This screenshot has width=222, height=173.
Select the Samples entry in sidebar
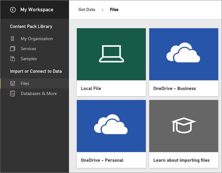(29, 59)
